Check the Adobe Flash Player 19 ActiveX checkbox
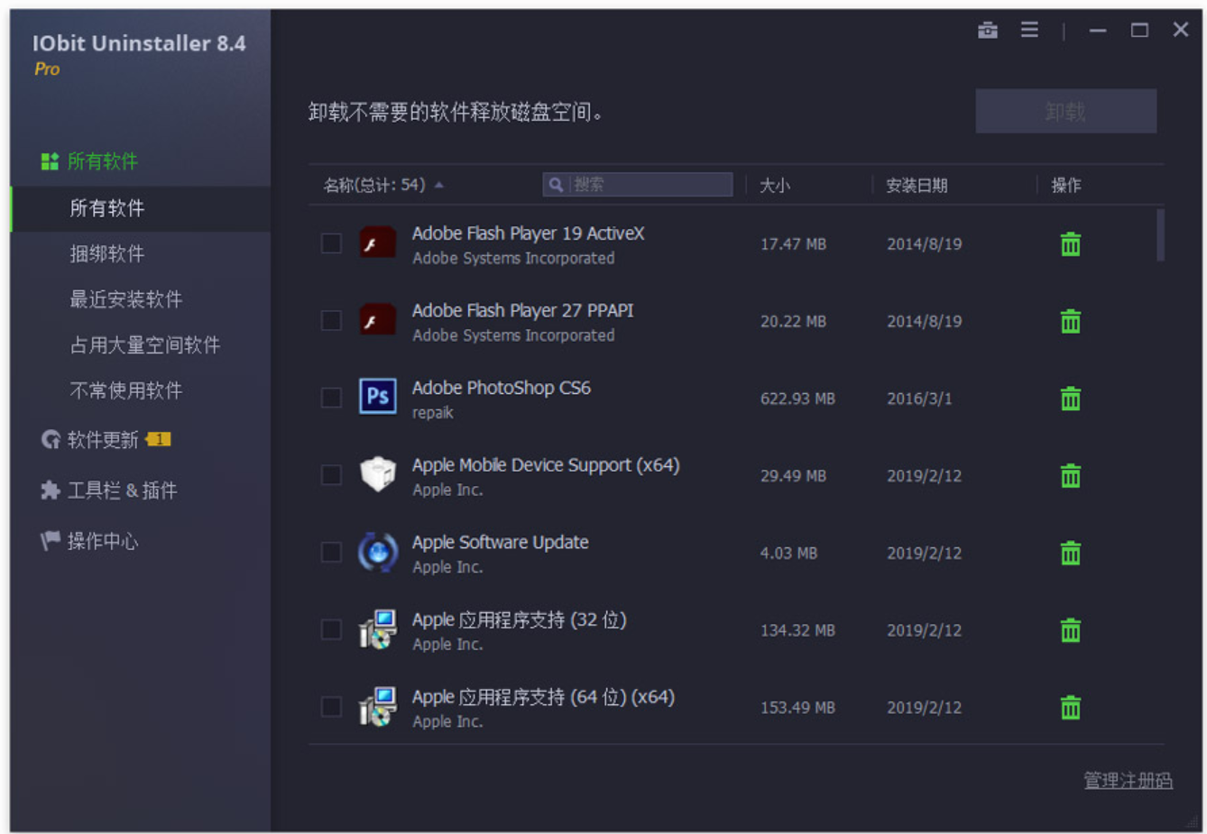 coord(331,243)
